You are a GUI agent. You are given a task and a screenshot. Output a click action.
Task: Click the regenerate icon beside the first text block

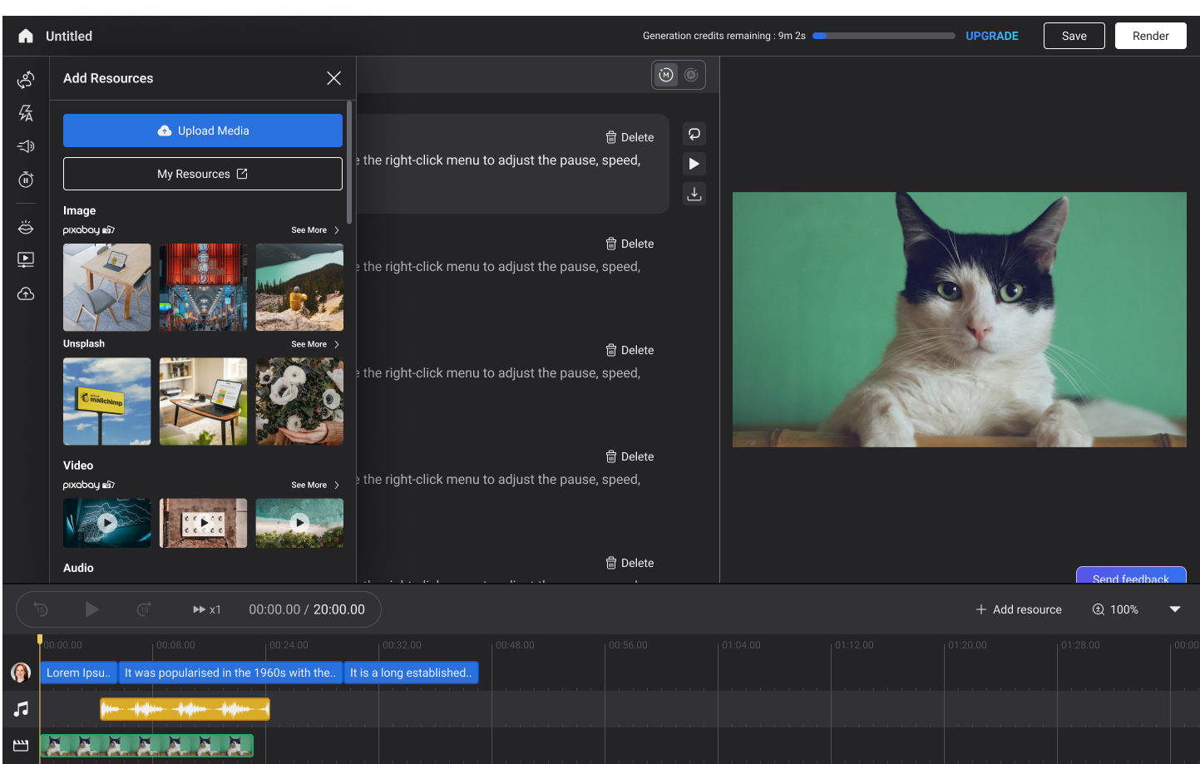coord(694,134)
